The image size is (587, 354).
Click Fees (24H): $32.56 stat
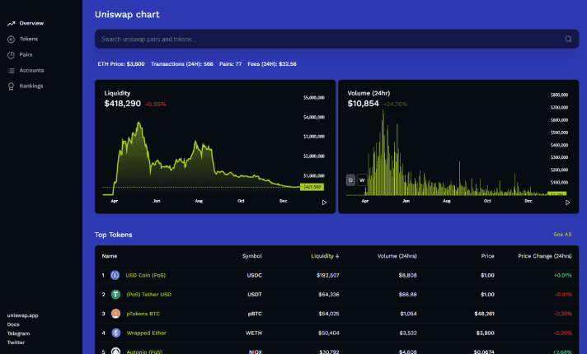(x=272, y=64)
